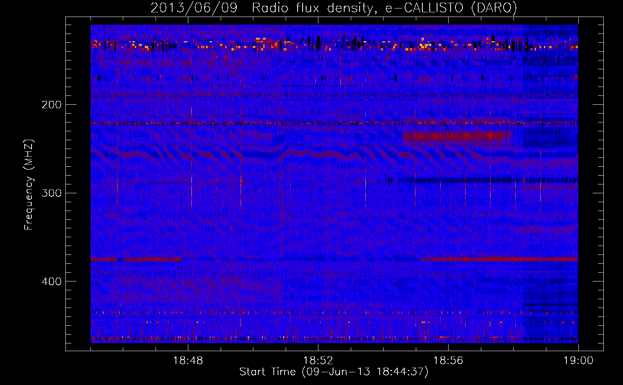Click the 300 frequency tick label
The image size is (623, 385).
pyautogui.click(x=52, y=193)
